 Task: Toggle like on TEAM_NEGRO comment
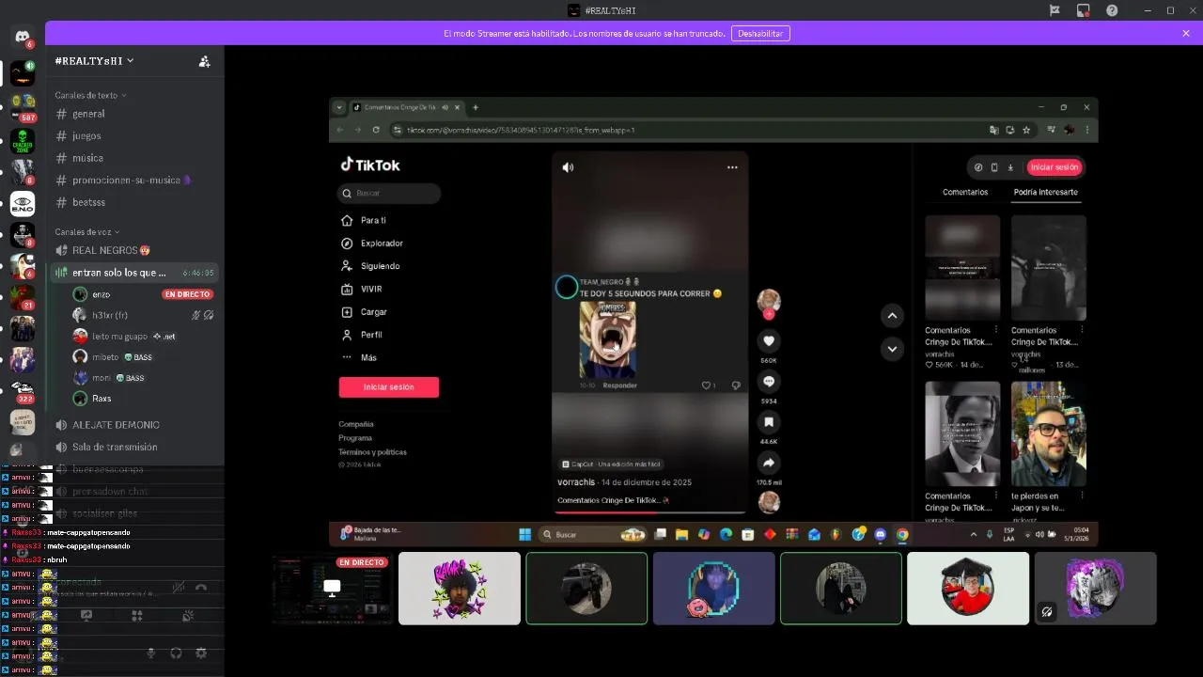(x=706, y=386)
